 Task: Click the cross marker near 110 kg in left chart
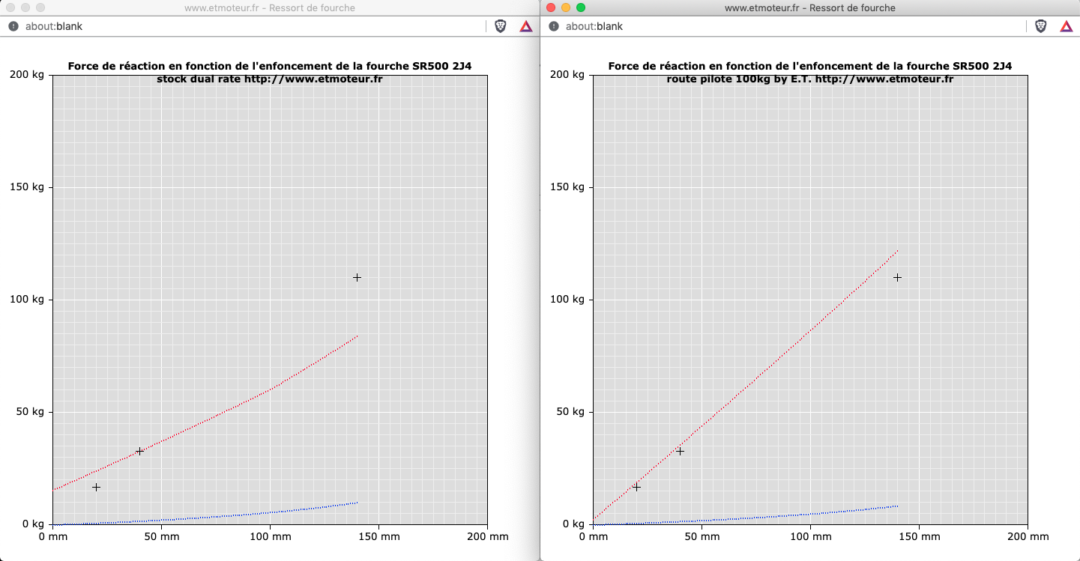tap(357, 277)
